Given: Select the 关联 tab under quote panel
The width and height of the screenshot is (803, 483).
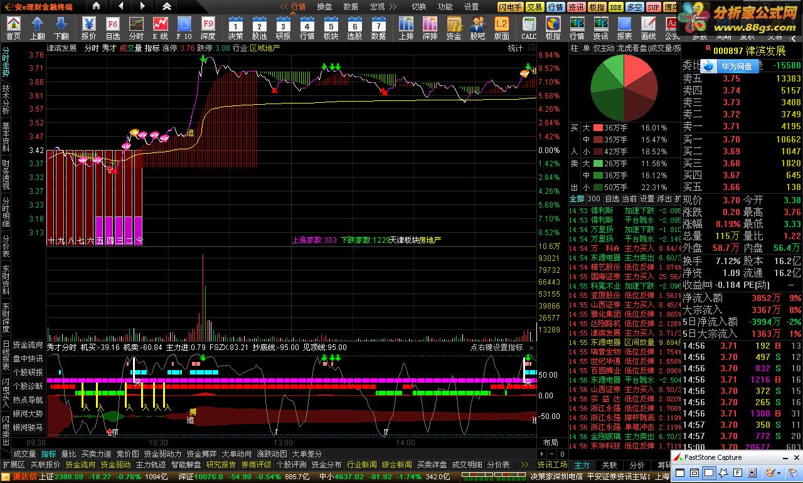Looking at the screenshot, I should 609,465.
